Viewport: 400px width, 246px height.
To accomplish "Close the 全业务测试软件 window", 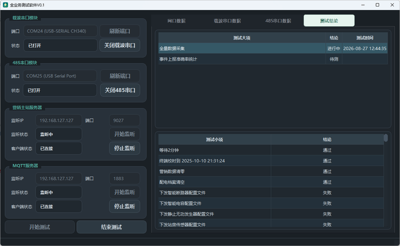I will tap(392, 5).
